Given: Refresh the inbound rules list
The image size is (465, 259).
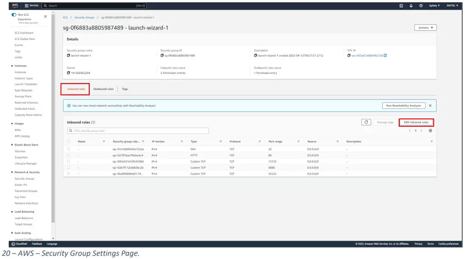Looking at the screenshot, I should tap(366, 122).
